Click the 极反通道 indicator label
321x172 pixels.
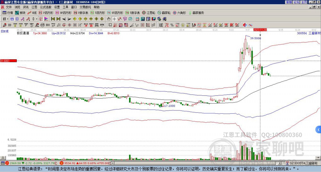(23, 33)
